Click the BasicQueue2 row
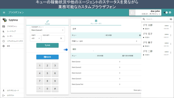The height and width of the screenshot is (98, 174). [x=106, y=67]
